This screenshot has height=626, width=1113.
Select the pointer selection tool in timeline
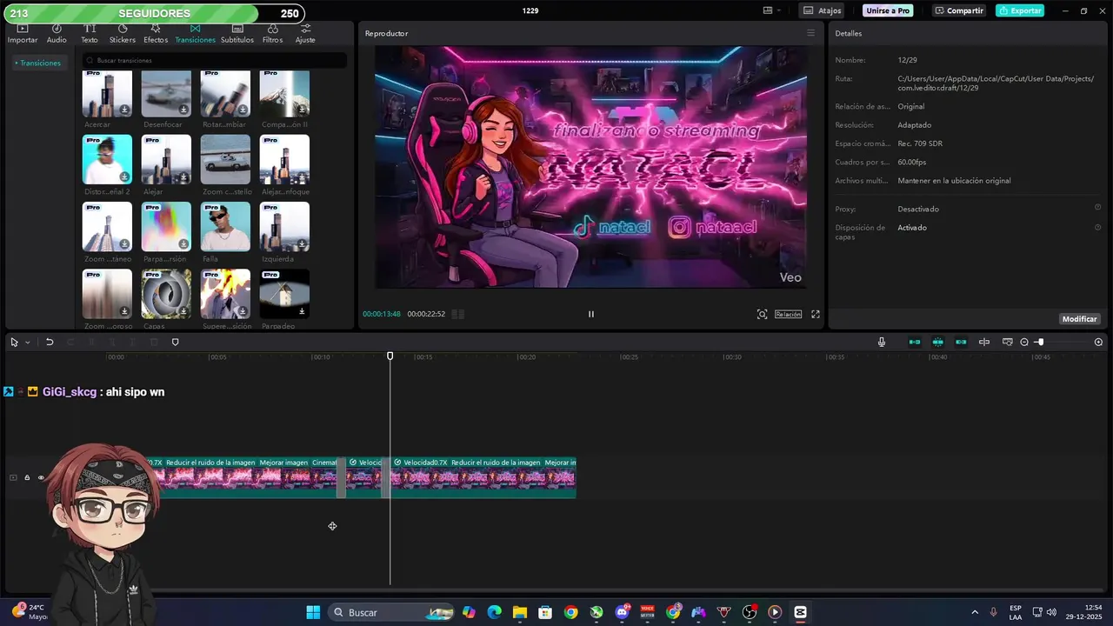pos(14,343)
